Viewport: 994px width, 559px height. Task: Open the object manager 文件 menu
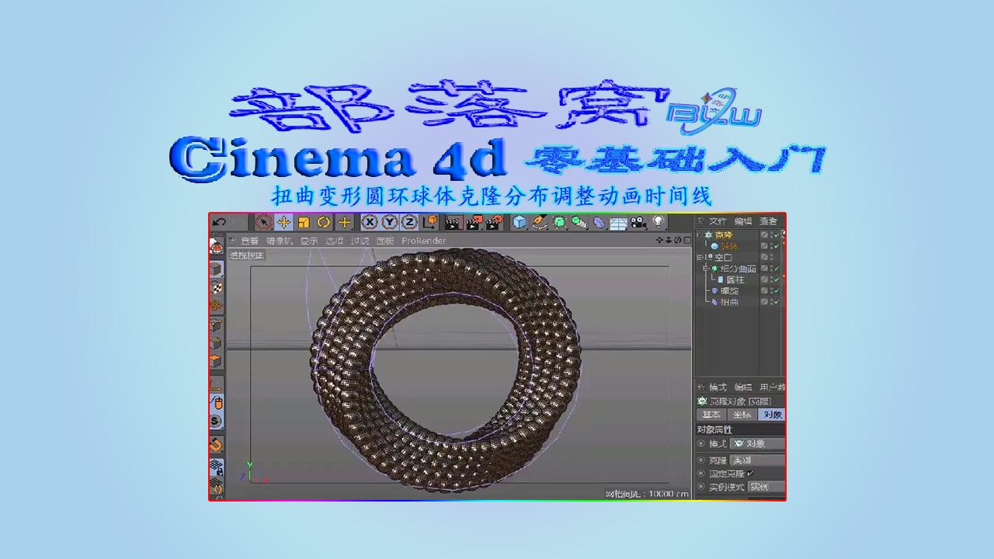[x=718, y=221]
